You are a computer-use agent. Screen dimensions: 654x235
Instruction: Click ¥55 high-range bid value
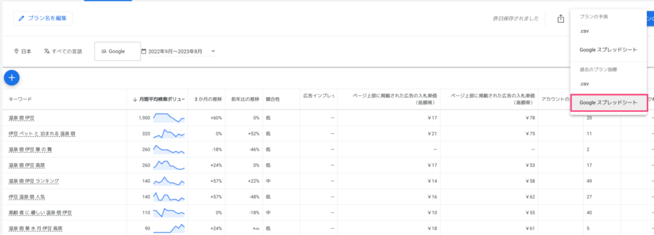point(530,213)
